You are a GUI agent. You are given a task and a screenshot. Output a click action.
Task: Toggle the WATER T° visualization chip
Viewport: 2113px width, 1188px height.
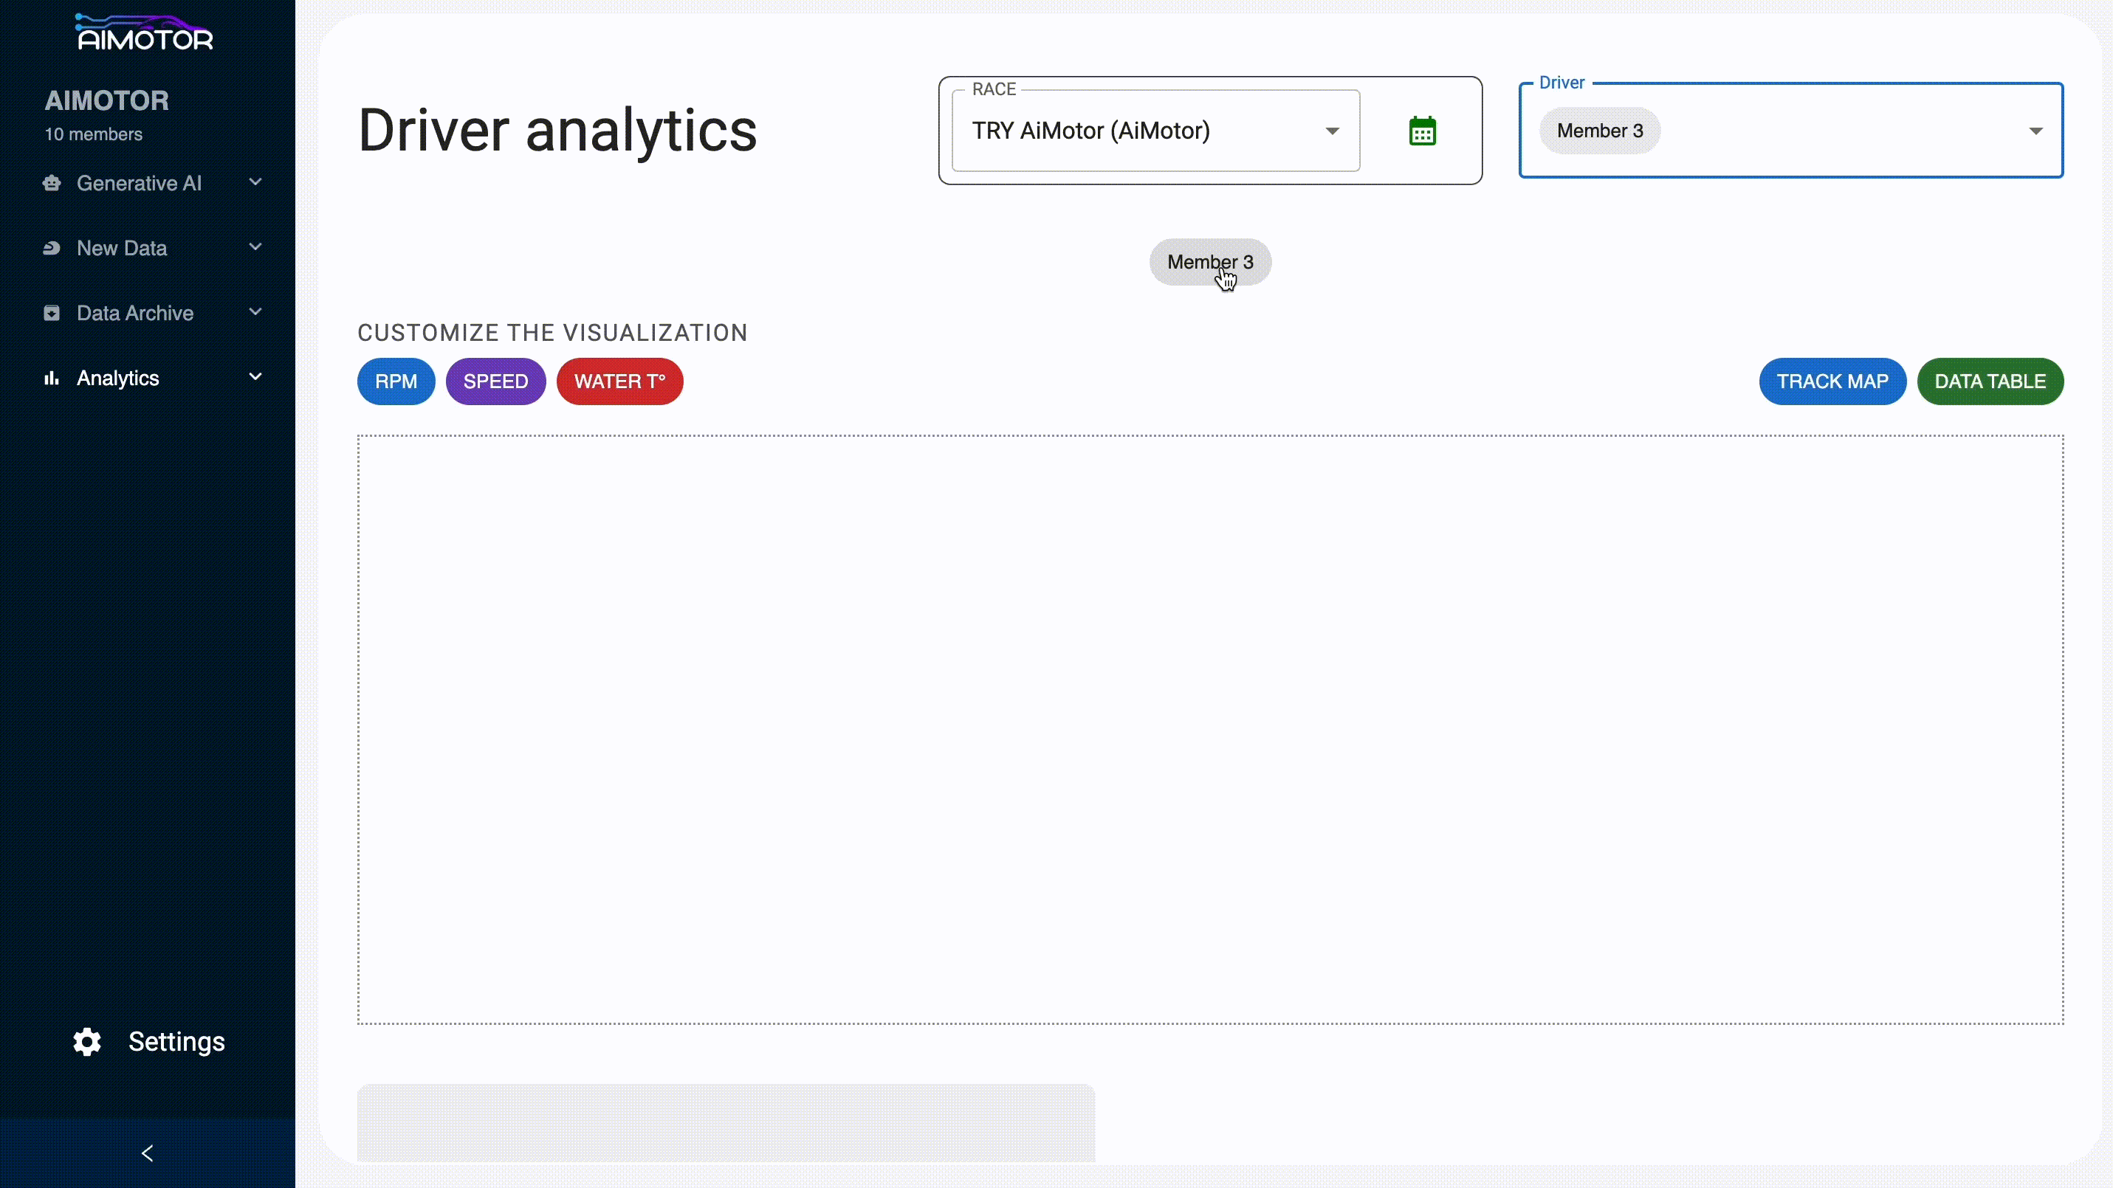(619, 381)
